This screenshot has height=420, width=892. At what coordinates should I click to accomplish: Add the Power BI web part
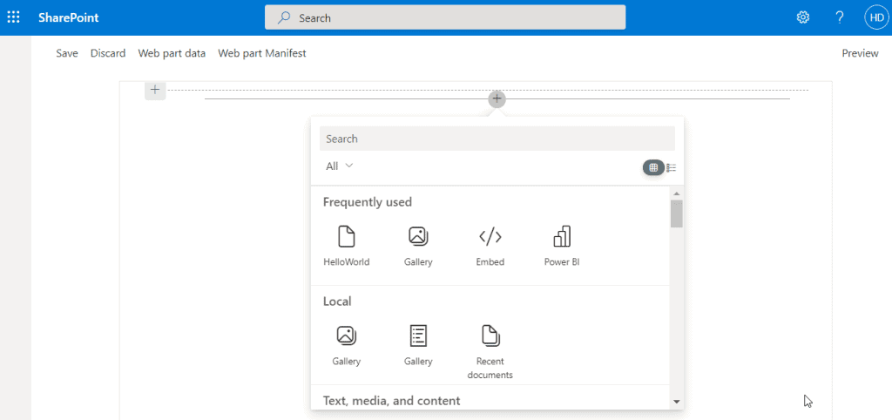562,246
